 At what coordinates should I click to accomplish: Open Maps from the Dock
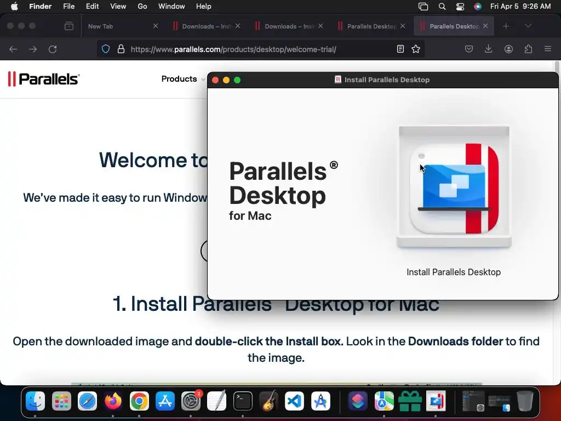coord(384,401)
